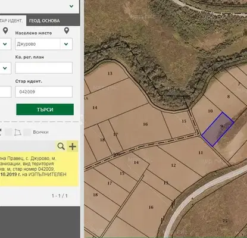Click the polygon parcel shape icon

tap(18, 132)
